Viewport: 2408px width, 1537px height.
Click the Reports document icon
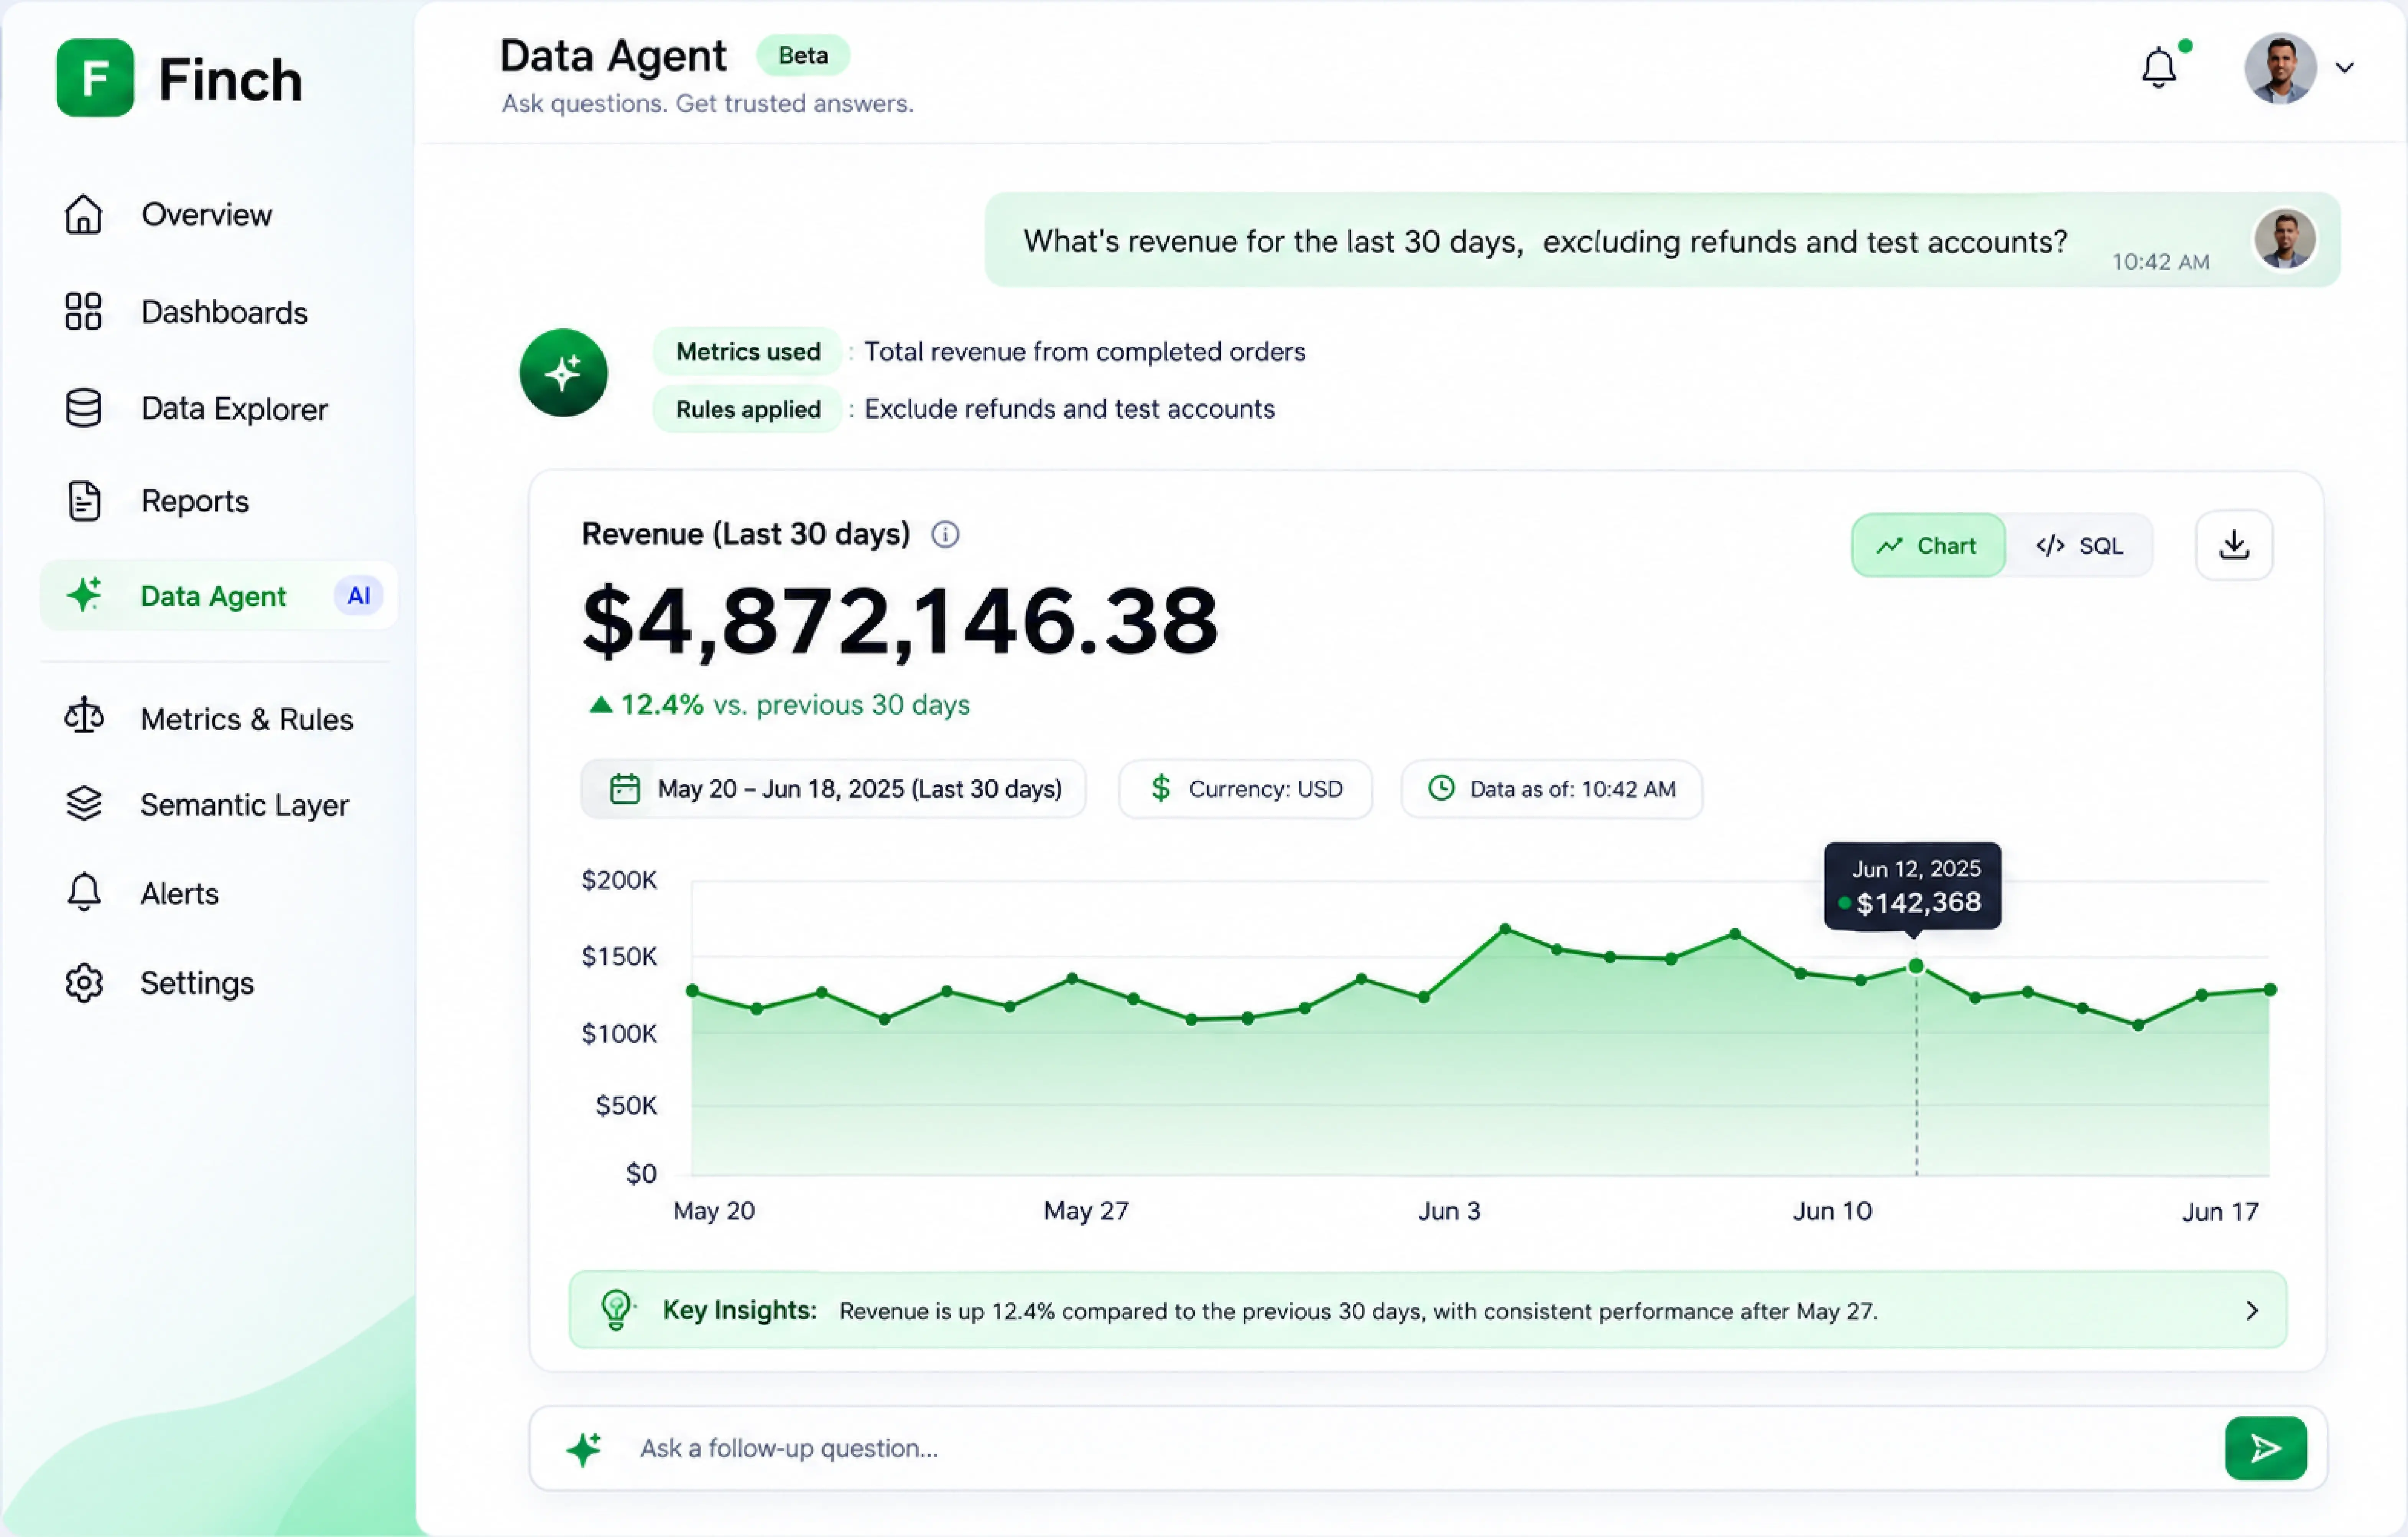84,501
